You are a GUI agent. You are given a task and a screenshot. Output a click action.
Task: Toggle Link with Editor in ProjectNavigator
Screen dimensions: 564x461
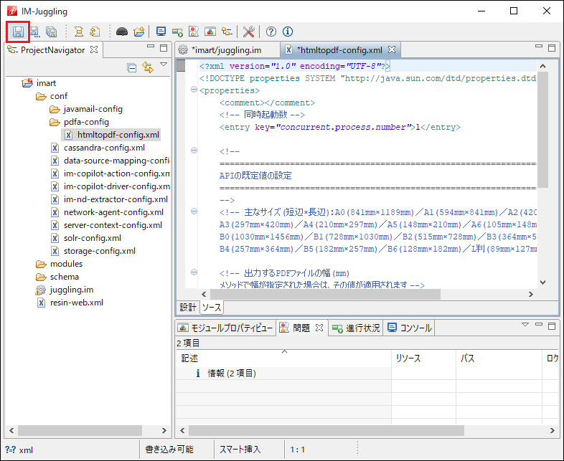click(147, 67)
